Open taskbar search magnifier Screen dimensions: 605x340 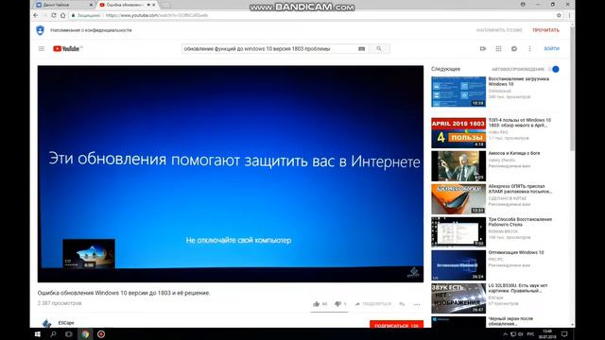(x=53, y=334)
